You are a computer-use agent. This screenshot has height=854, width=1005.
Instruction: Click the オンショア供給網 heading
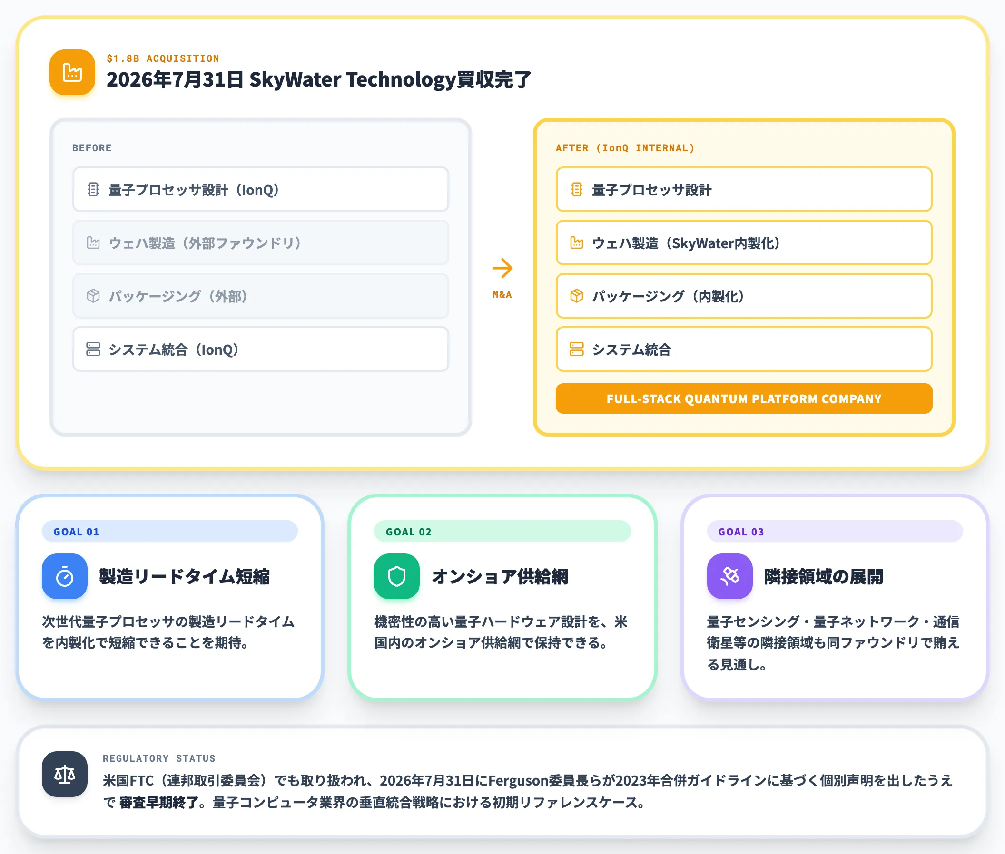coord(500,577)
